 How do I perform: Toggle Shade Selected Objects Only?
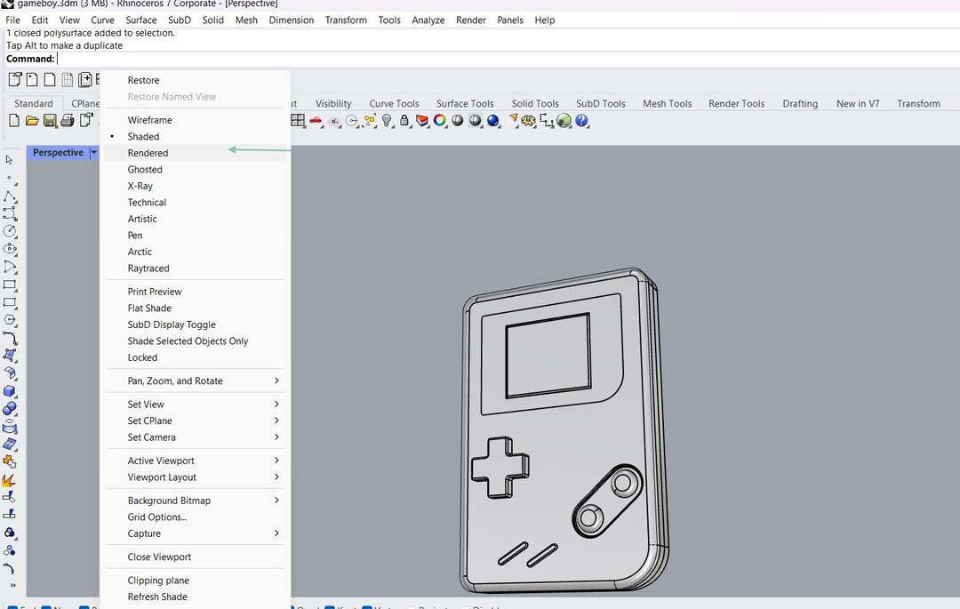pyautogui.click(x=188, y=341)
